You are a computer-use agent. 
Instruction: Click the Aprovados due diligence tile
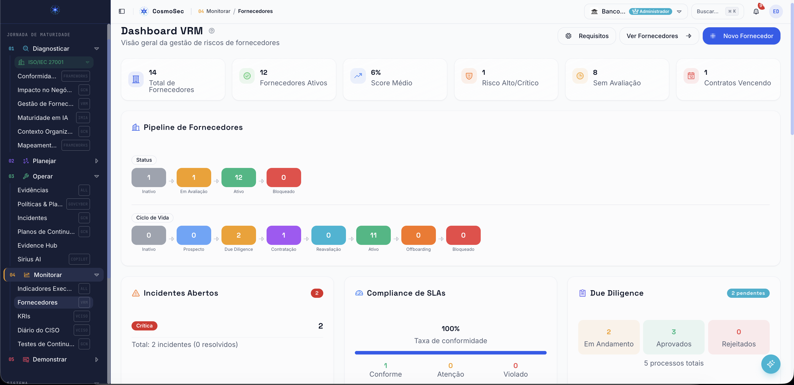pos(674,337)
